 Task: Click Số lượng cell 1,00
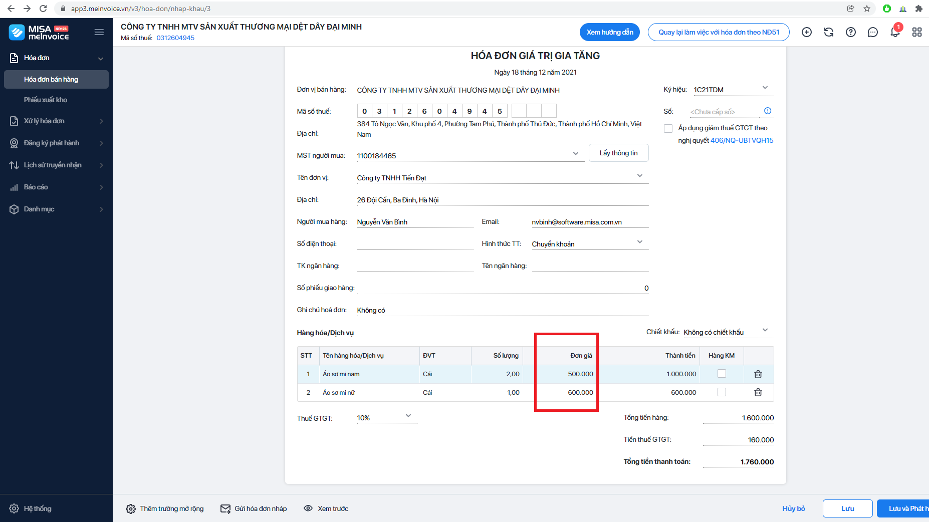[497, 393]
